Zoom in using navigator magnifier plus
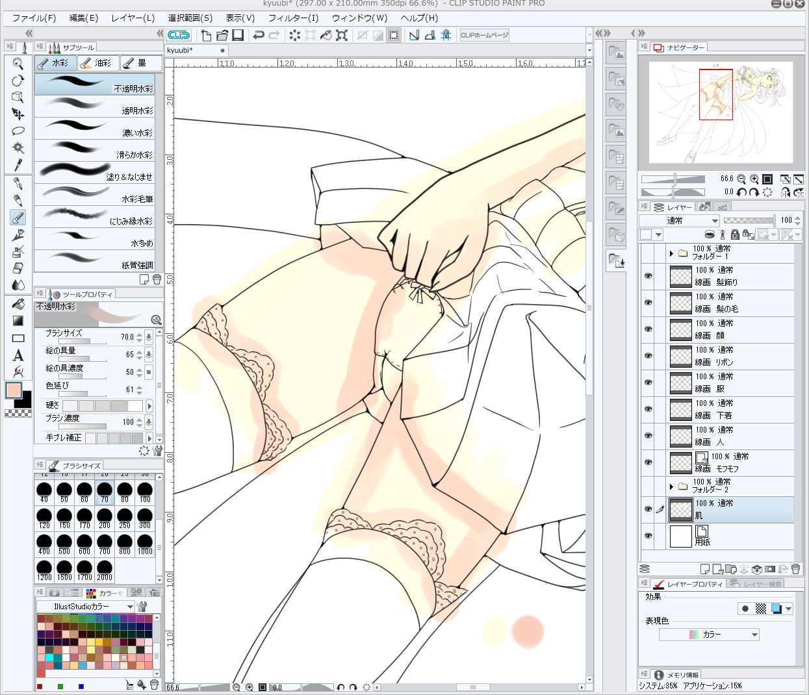This screenshot has height=695, width=809. point(754,179)
